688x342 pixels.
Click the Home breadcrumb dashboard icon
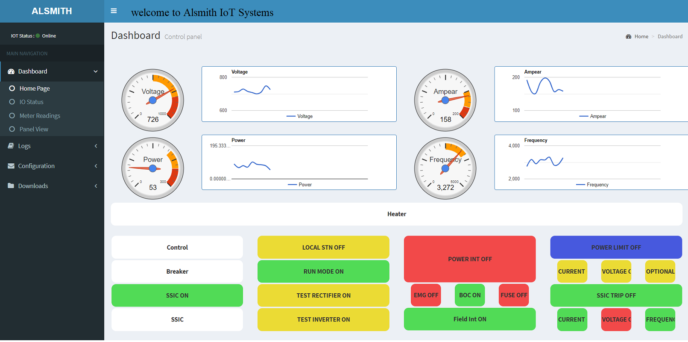pyautogui.click(x=628, y=37)
